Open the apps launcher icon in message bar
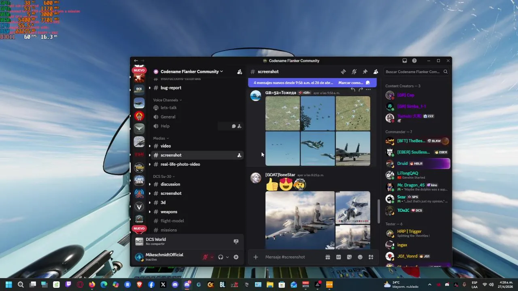Image resolution: width=518 pixels, height=291 pixels. 371,257
